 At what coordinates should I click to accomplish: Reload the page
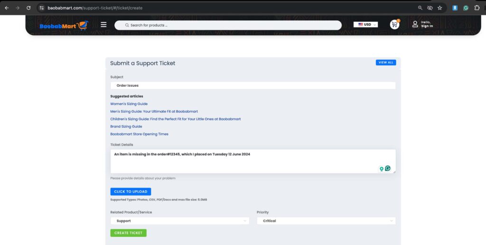28,8
